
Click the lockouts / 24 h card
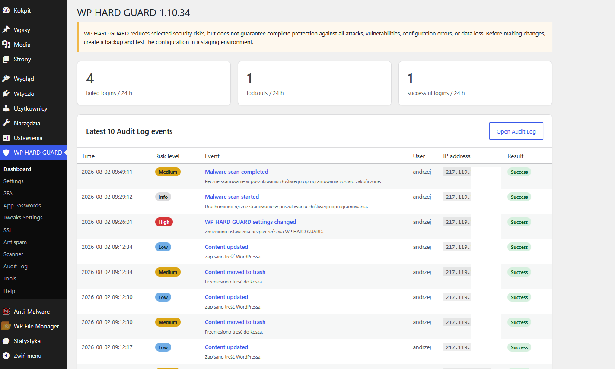point(315,83)
